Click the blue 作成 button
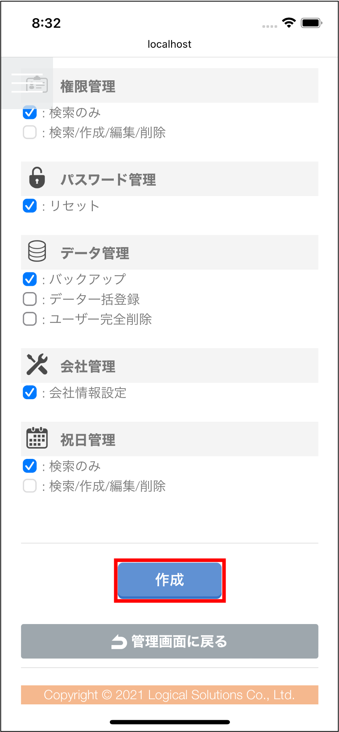The height and width of the screenshot is (732, 339). click(x=169, y=580)
